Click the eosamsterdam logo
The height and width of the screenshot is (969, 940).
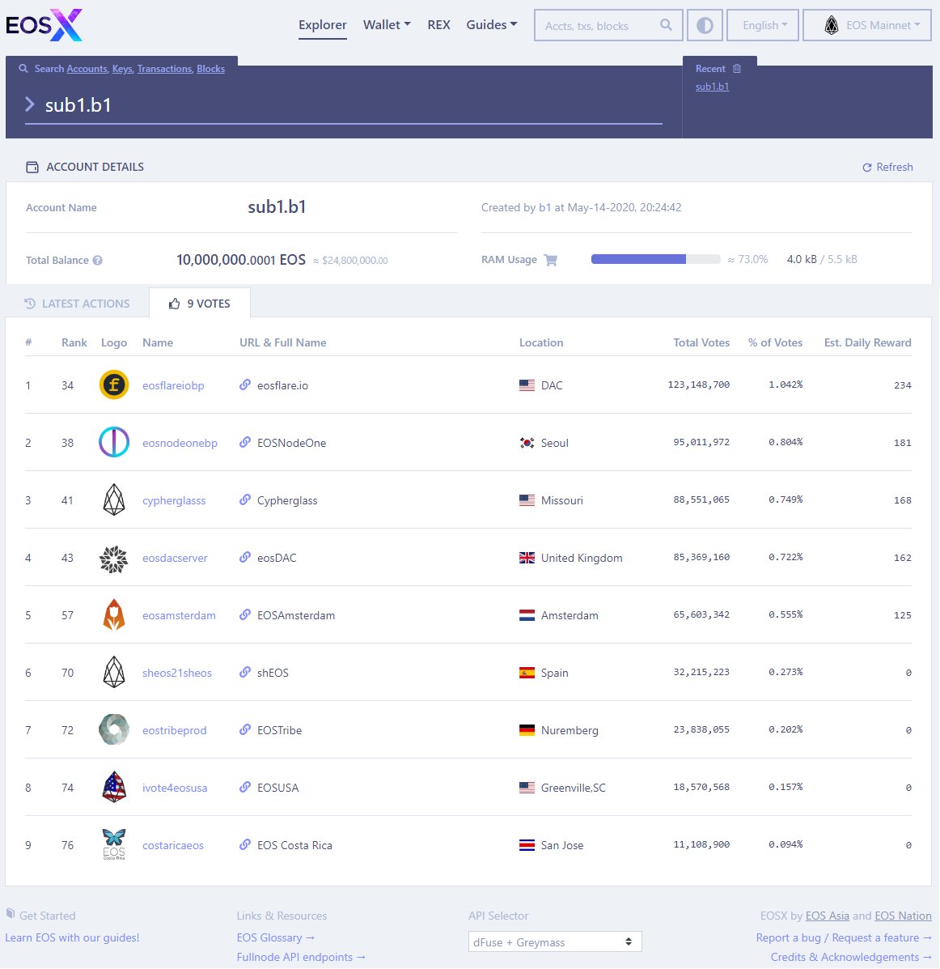[114, 615]
